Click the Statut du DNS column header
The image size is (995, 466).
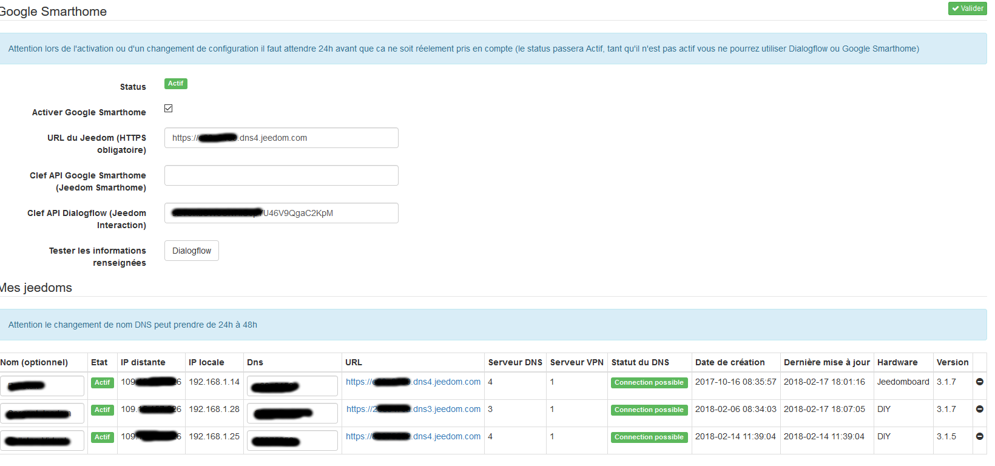(x=640, y=362)
